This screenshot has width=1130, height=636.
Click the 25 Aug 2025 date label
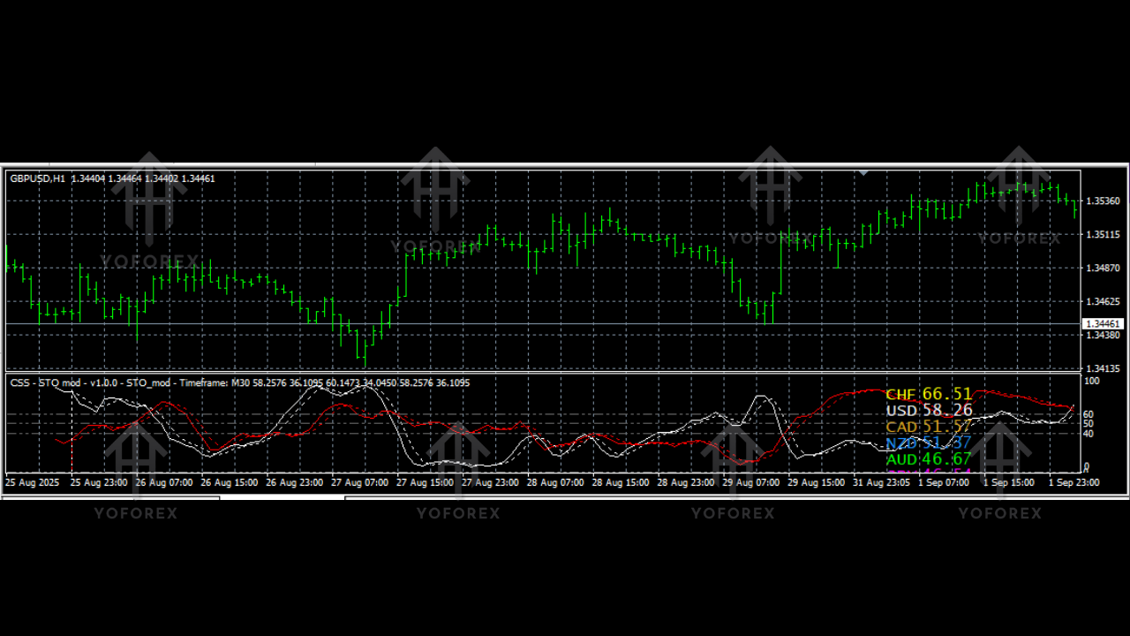33,482
